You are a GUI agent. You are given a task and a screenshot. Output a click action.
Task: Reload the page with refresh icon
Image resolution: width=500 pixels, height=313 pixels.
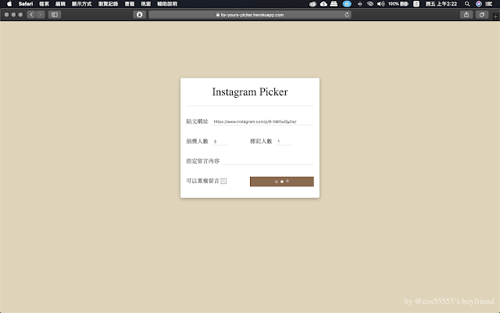pos(347,15)
